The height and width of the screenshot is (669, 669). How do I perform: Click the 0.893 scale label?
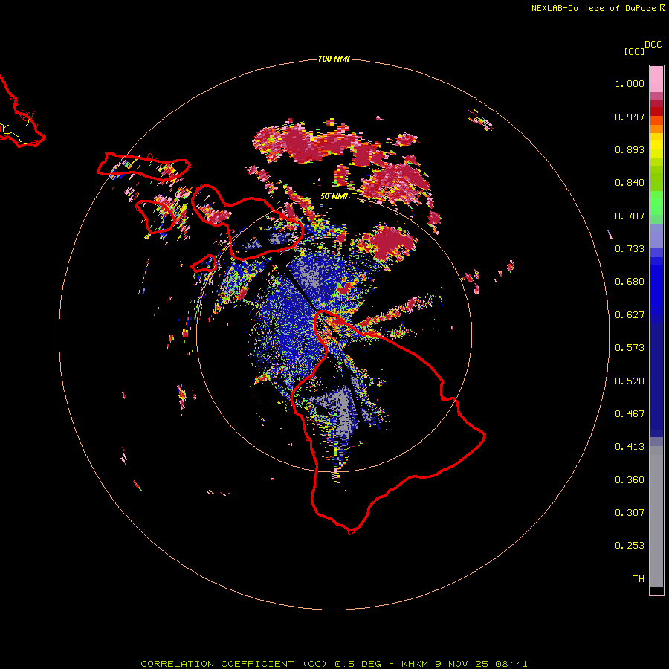(x=630, y=149)
